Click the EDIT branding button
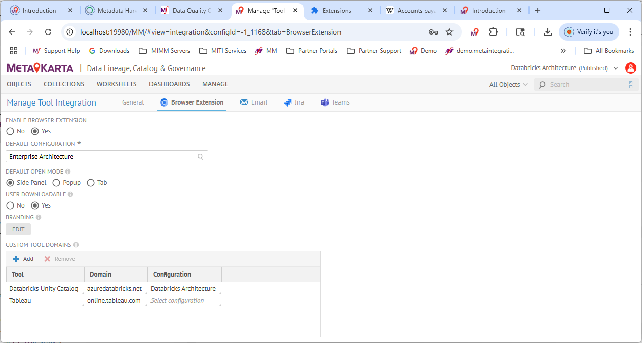Viewport: 642px width, 343px height. click(x=18, y=229)
